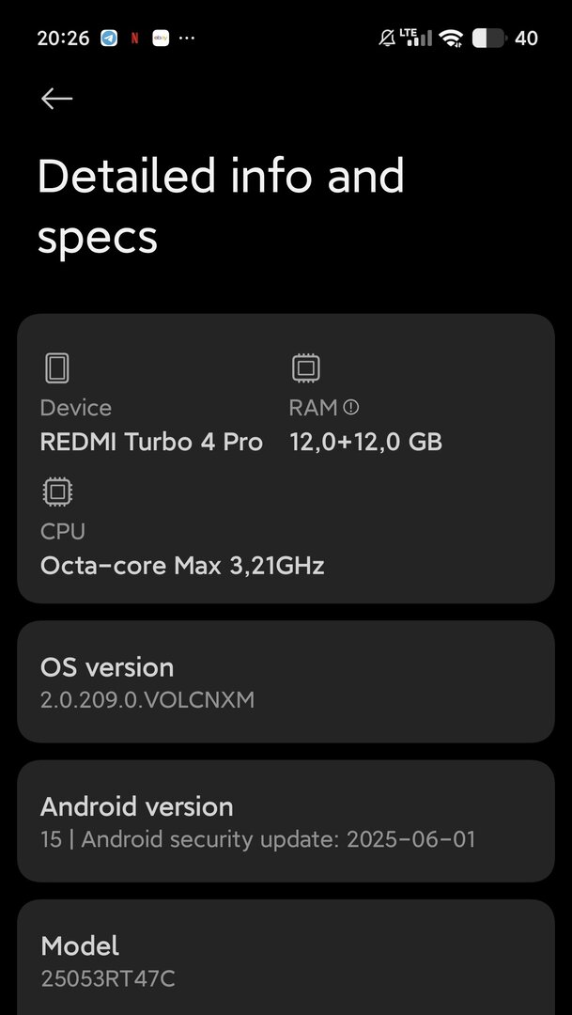Tap the muted bell status icon
Viewport: 572px width, 1015px height.
(x=386, y=39)
